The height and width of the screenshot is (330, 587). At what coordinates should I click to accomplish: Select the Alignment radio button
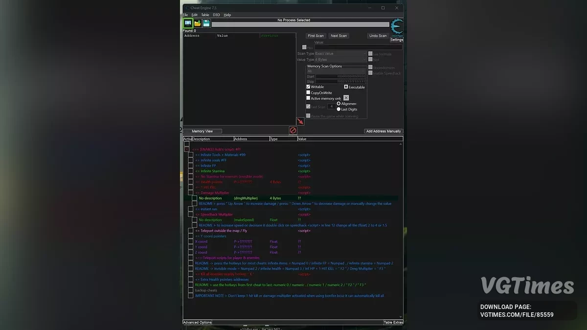point(339,104)
